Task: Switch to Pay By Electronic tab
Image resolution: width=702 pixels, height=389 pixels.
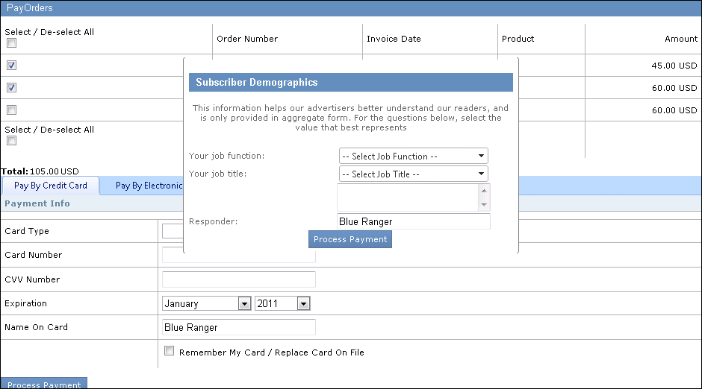Action: coord(149,186)
